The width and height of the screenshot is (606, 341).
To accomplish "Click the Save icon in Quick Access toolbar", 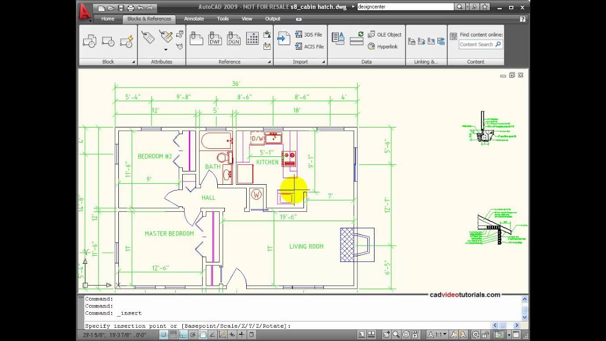I will pyautogui.click(x=121, y=8).
